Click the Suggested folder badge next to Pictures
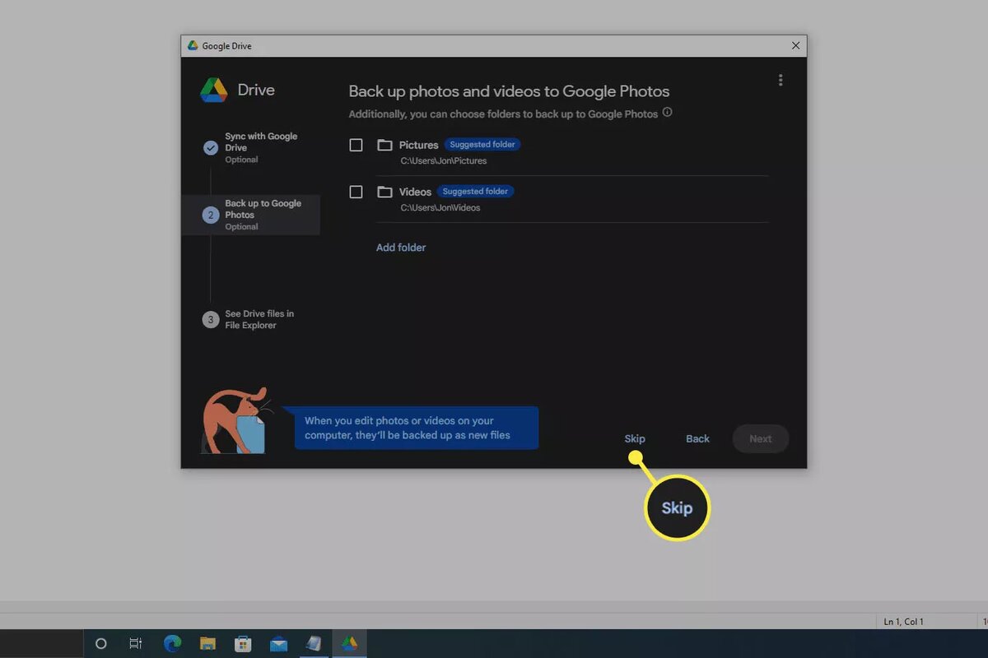The height and width of the screenshot is (658, 988). pyautogui.click(x=482, y=145)
